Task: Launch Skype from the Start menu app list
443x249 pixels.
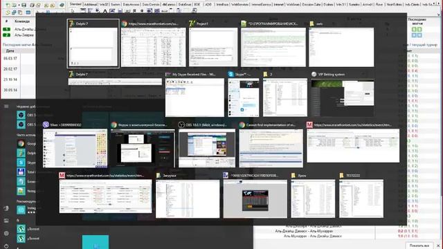Action: [21, 163]
